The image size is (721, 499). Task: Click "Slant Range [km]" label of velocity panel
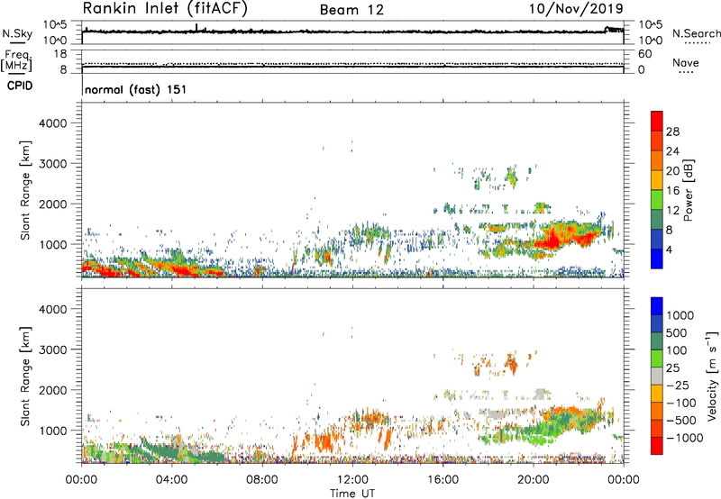(x=25, y=376)
